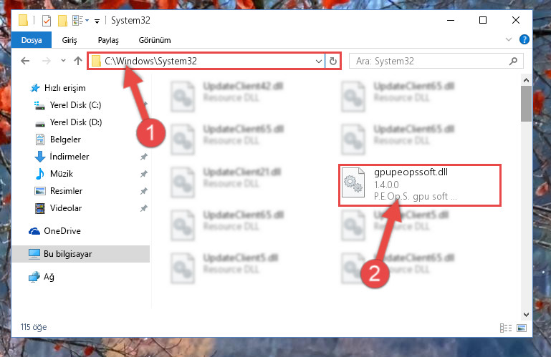Go up one folder level
Image resolution: width=551 pixels, height=357 pixels.
[78, 61]
